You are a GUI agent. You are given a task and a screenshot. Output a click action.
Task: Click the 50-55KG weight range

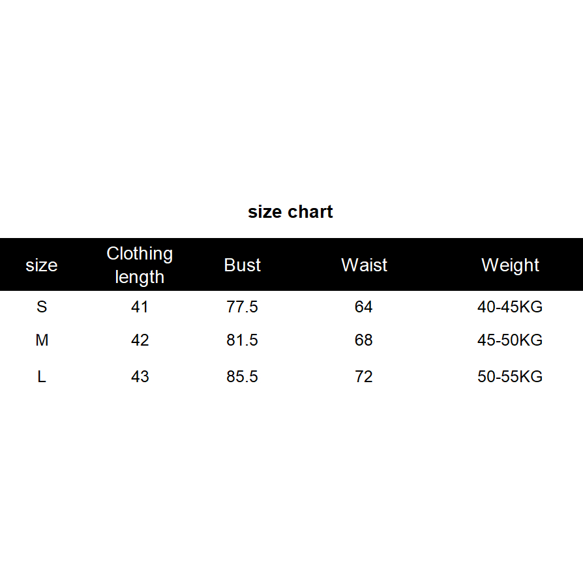[510, 377]
